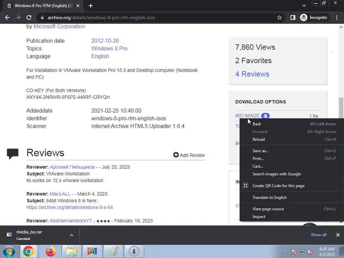Open 4 Reviews link
This screenshot has width=344, height=258.
click(x=252, y=74)
